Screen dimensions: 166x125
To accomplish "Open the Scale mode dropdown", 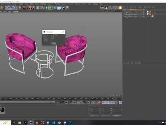I will [x=105, y=116].
